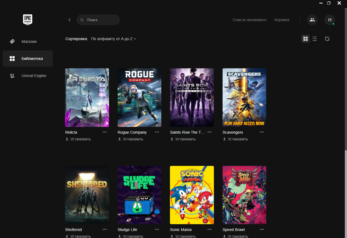Open the Unreal Engine section

pos(28,76)
